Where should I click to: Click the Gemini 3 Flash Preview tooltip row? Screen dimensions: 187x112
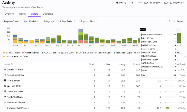pyautogui.click(x=158, y=35)
